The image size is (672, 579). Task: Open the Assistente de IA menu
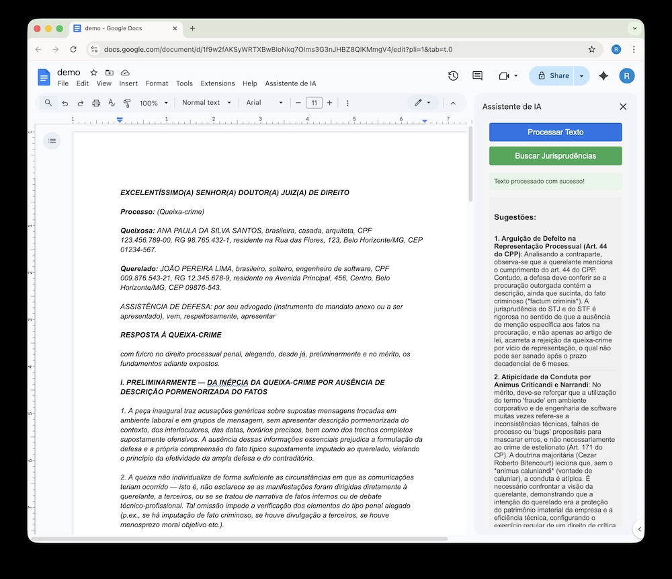(290, 83)
